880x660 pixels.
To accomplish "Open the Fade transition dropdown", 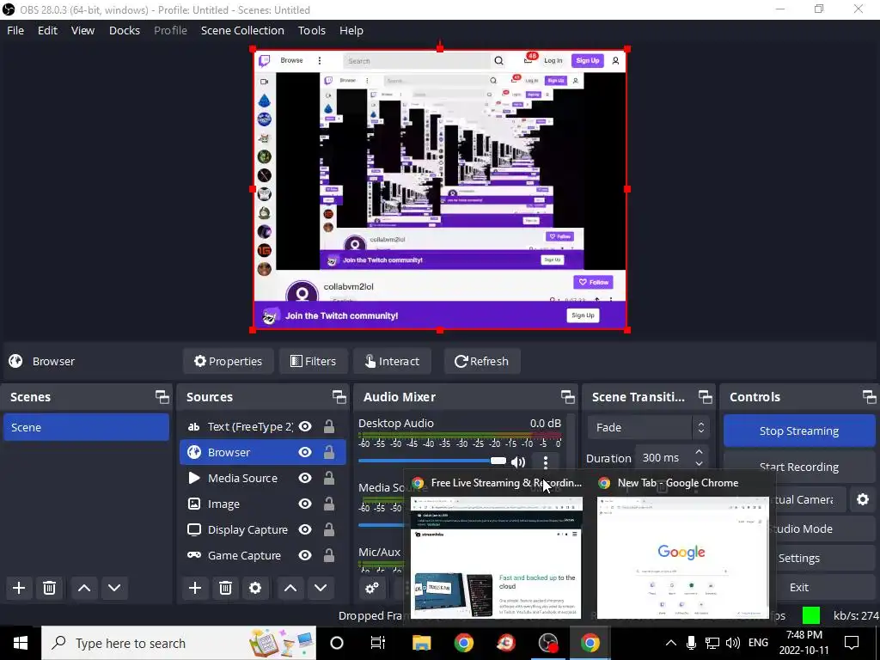I will (x=648, y=428).
